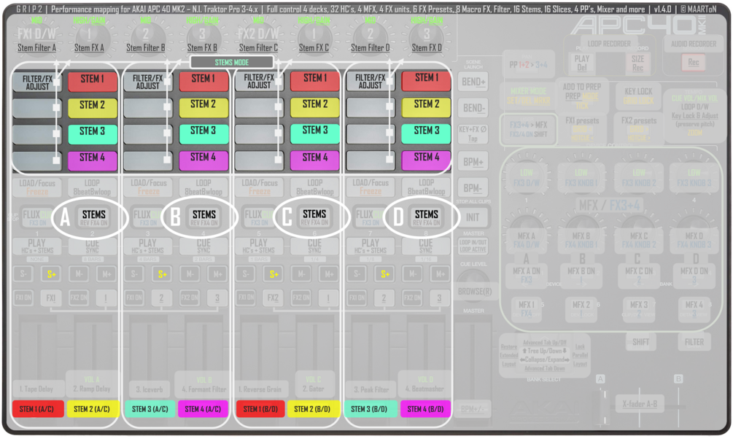Click the Stem FX C knob
This screenshot has height=439, width=733.
tap(314, 36)
